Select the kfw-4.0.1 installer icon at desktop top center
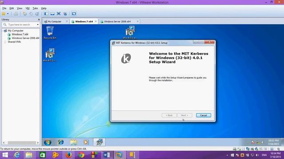Viewport: 284px width, 159px height. [x=130, y=32]
